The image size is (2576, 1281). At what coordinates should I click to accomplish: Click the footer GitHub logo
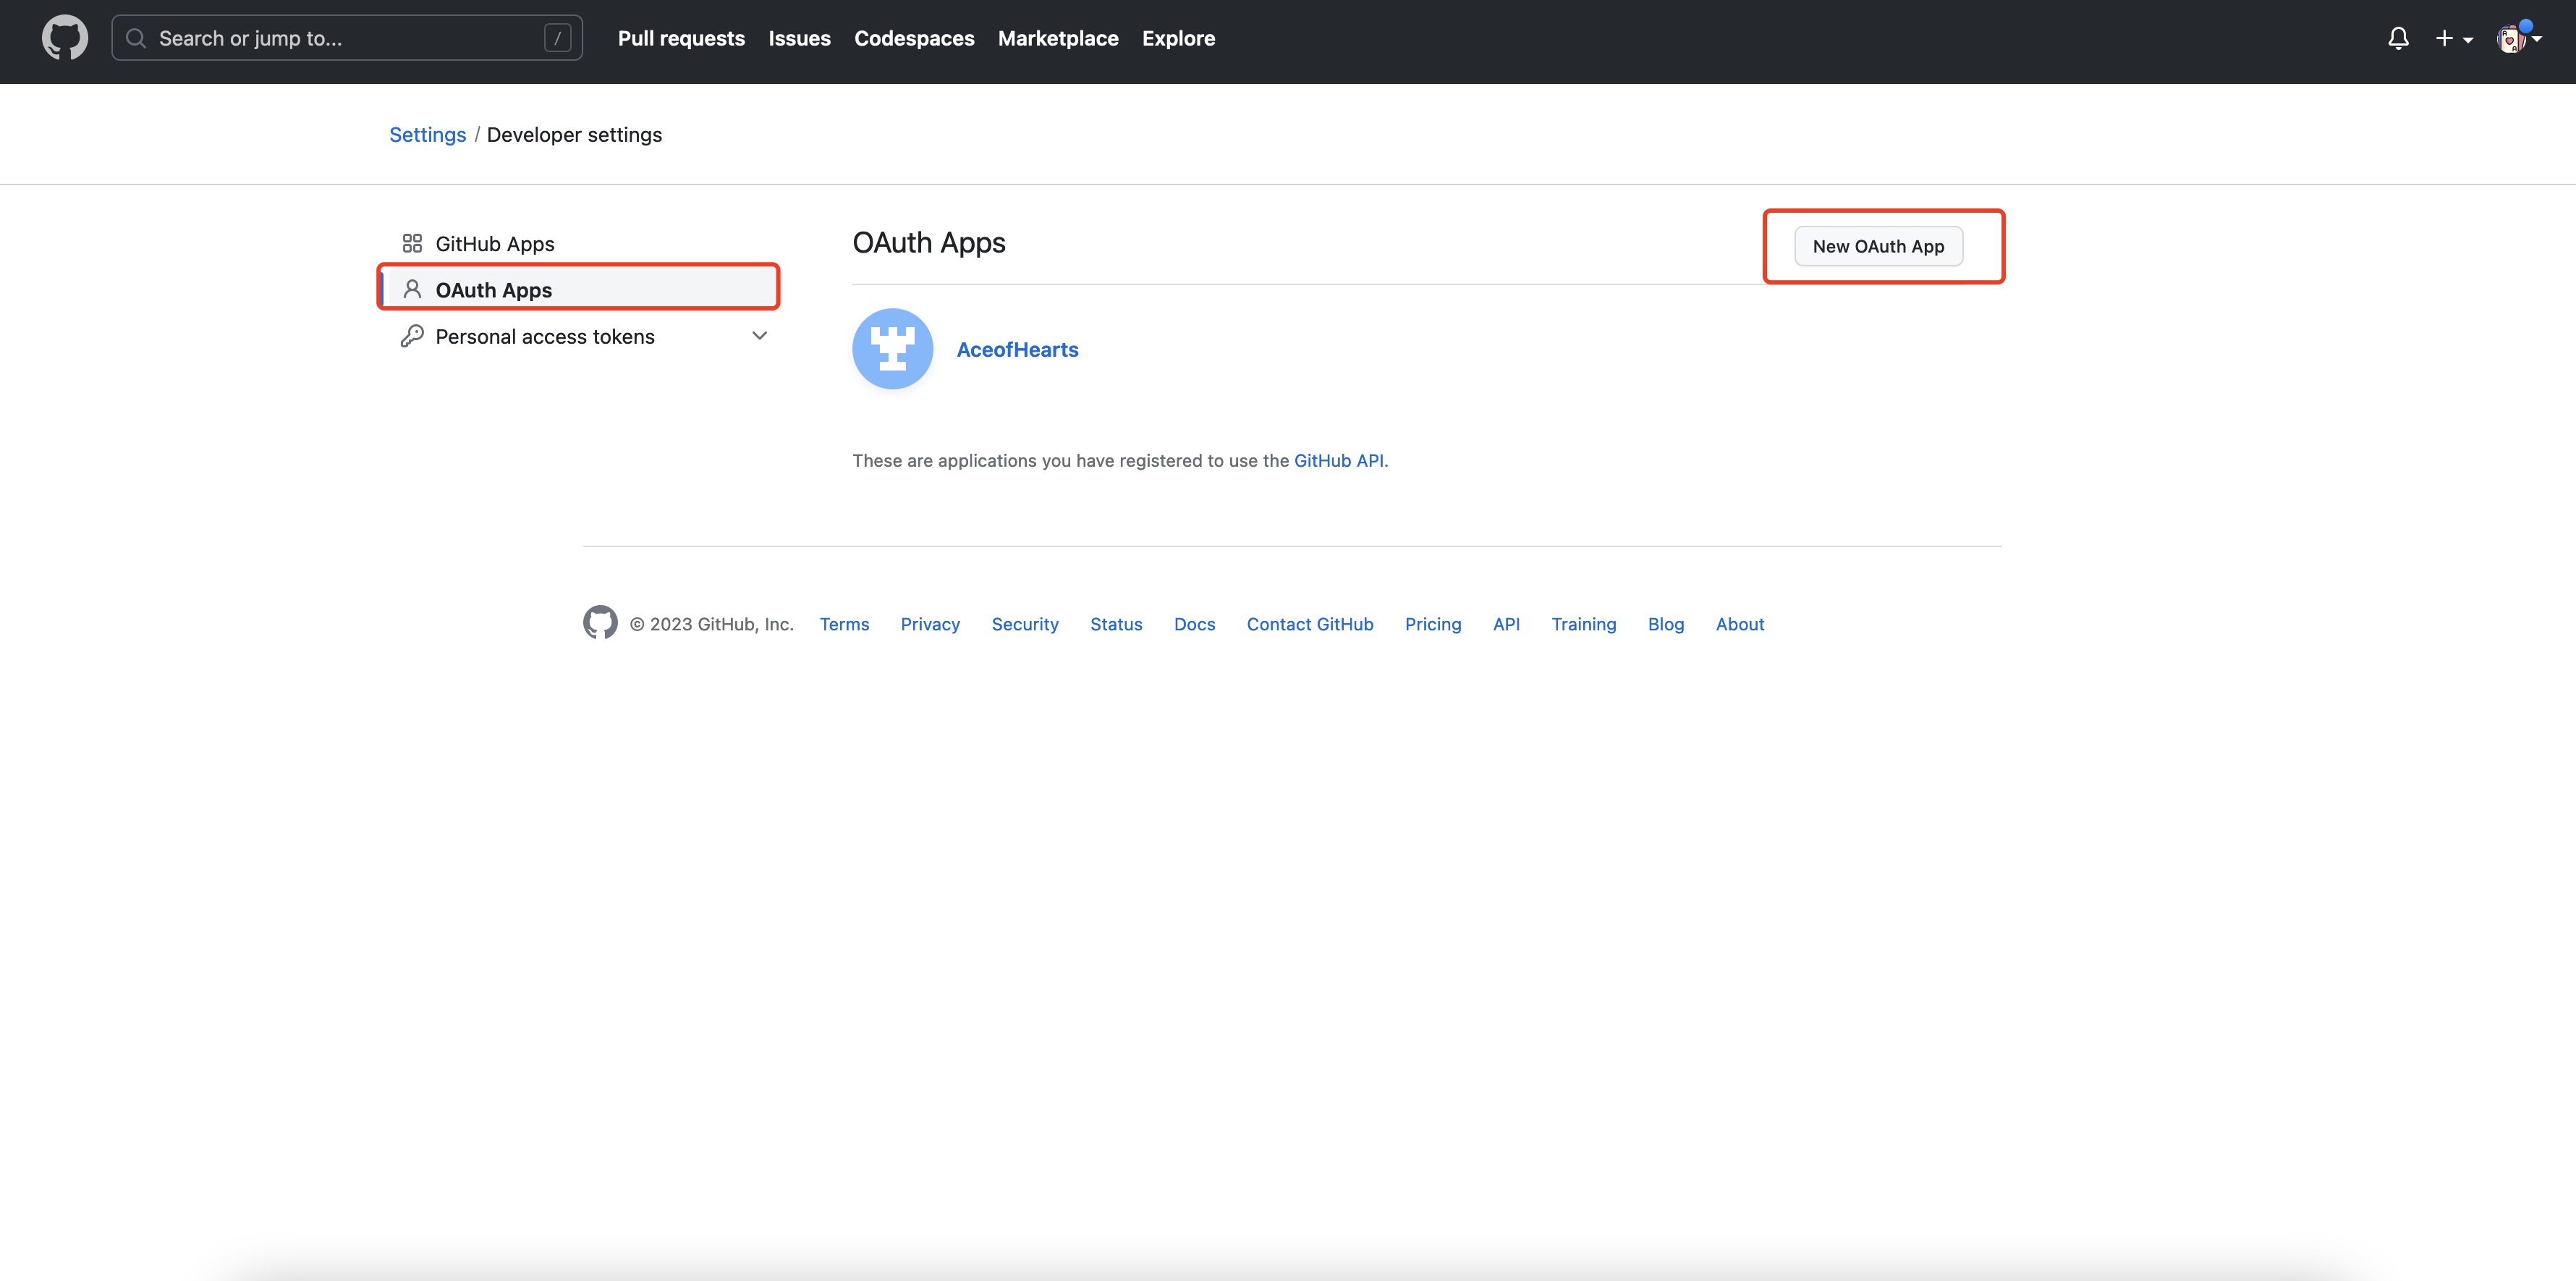tap(600, 623)
